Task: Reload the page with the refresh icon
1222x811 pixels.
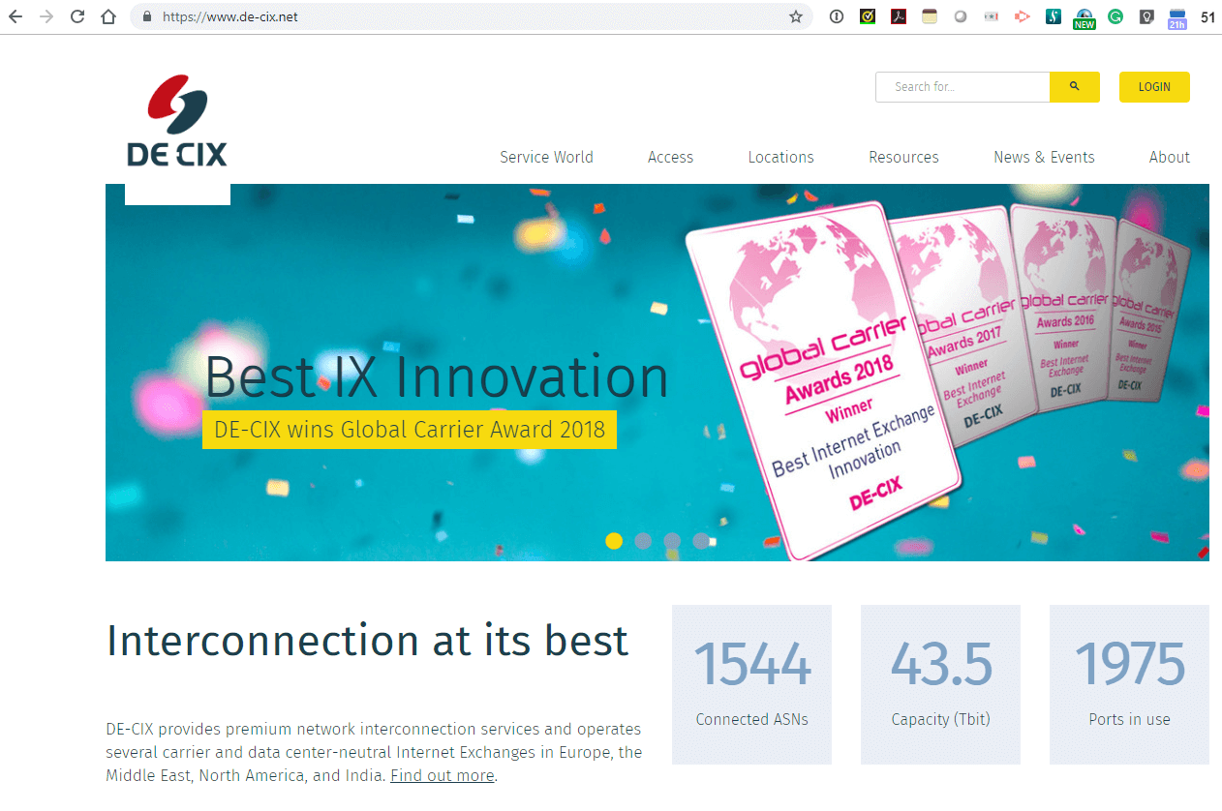Action: [x=76, y=16]
